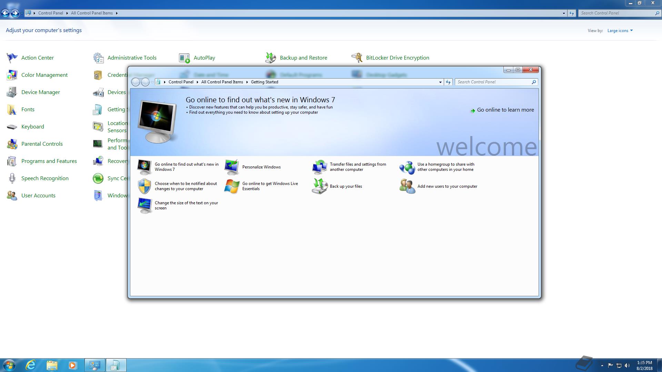662x372 pixels.
Task: Click volume speaker tray icon
Action: [x=627, y=365]
